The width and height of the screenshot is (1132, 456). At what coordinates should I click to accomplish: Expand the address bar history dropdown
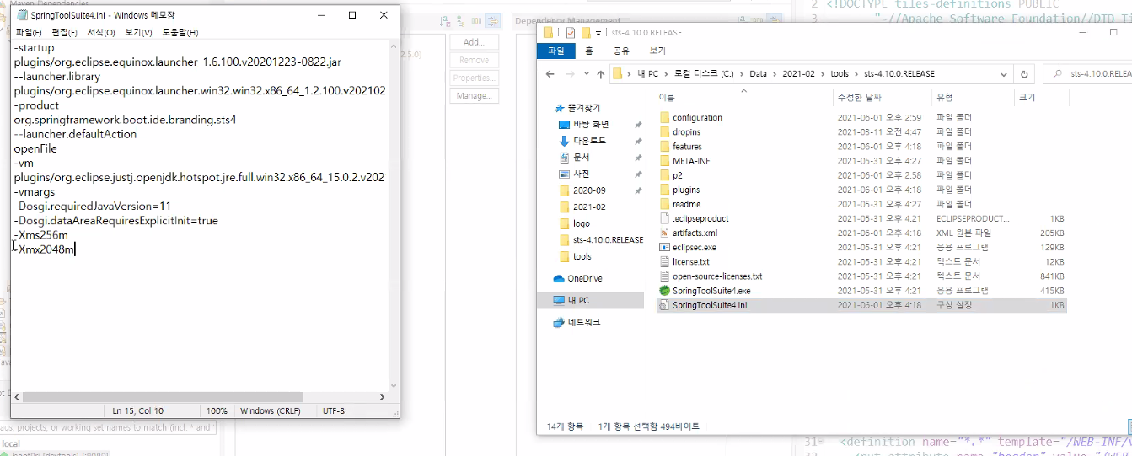1002,74
